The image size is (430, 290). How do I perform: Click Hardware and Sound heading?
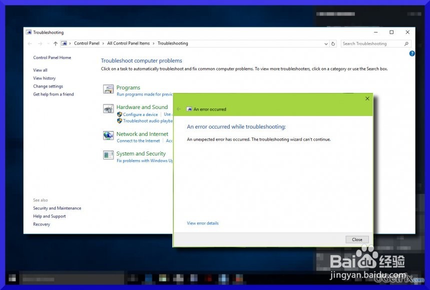click(142, 107)
